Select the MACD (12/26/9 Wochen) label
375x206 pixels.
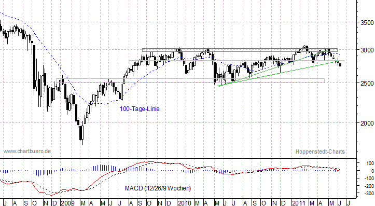[158, 188]
